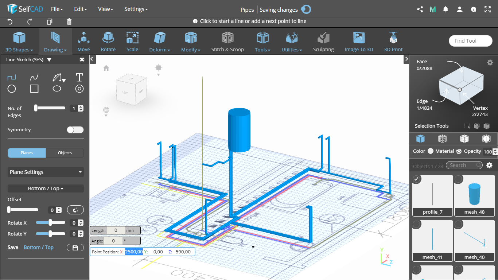Select the Move tool
The image size is (498, 280).
(83, 41)
